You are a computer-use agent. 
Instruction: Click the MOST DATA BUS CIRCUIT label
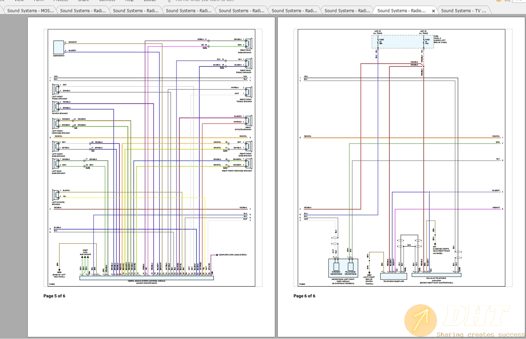tap(85, 252)
